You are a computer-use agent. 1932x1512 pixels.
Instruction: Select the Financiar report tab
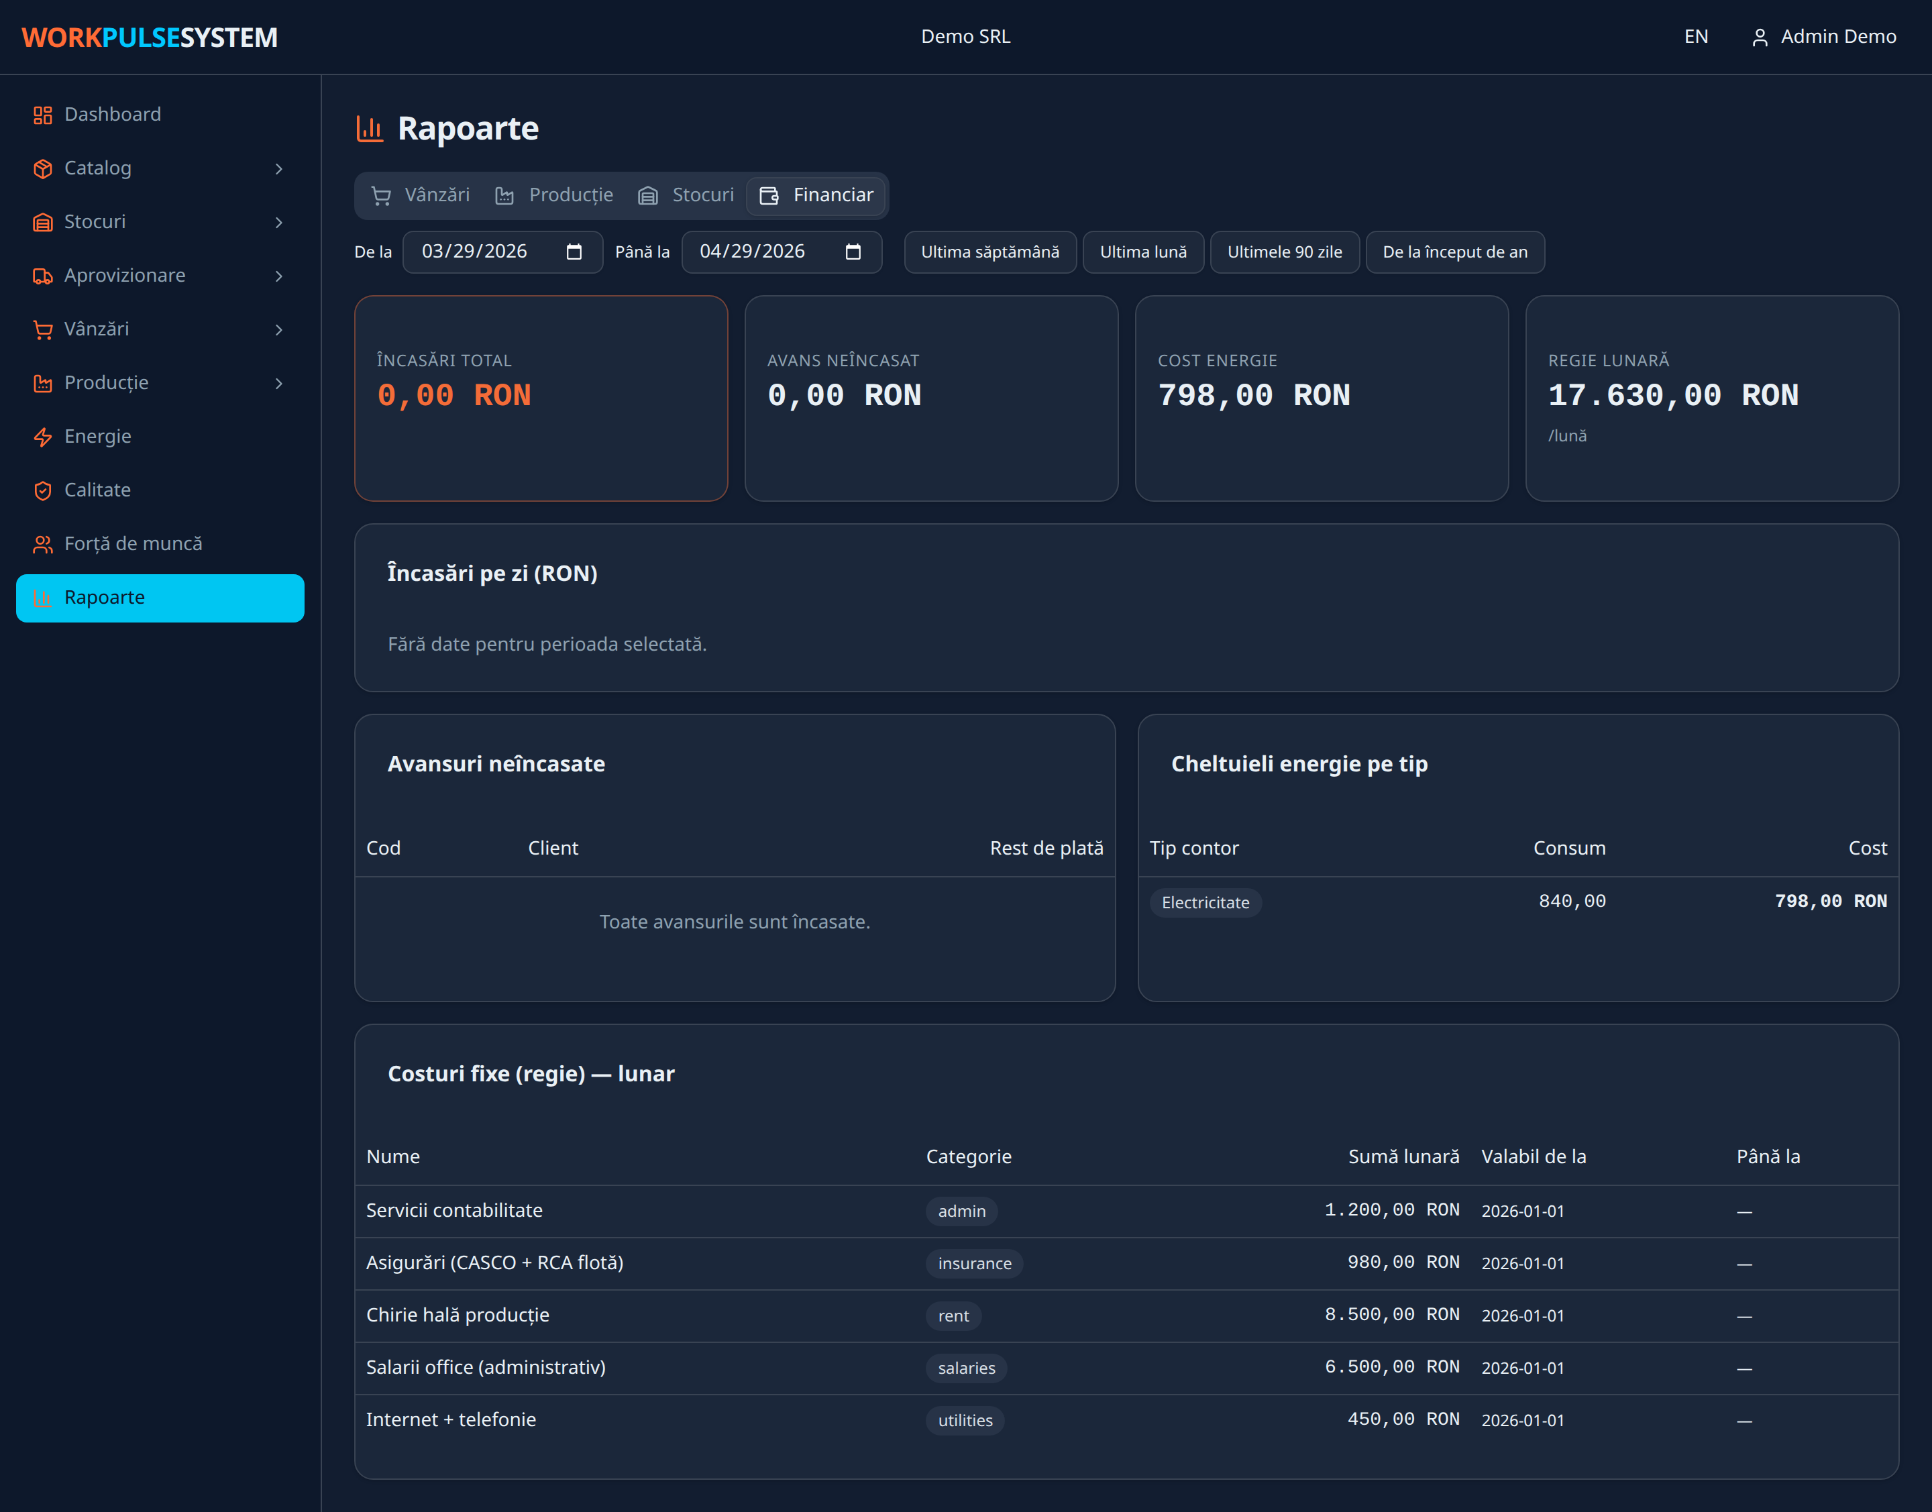point(816,196)
